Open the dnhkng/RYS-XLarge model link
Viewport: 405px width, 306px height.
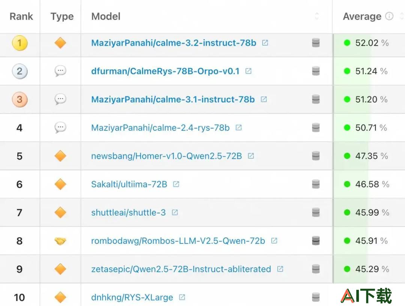132,297
